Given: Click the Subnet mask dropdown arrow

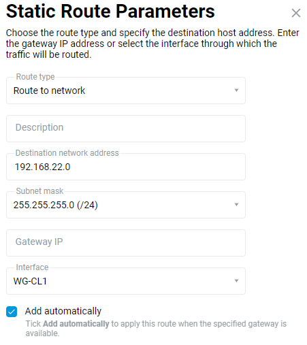Looking at the screenshot, I should tap(236, 205).
